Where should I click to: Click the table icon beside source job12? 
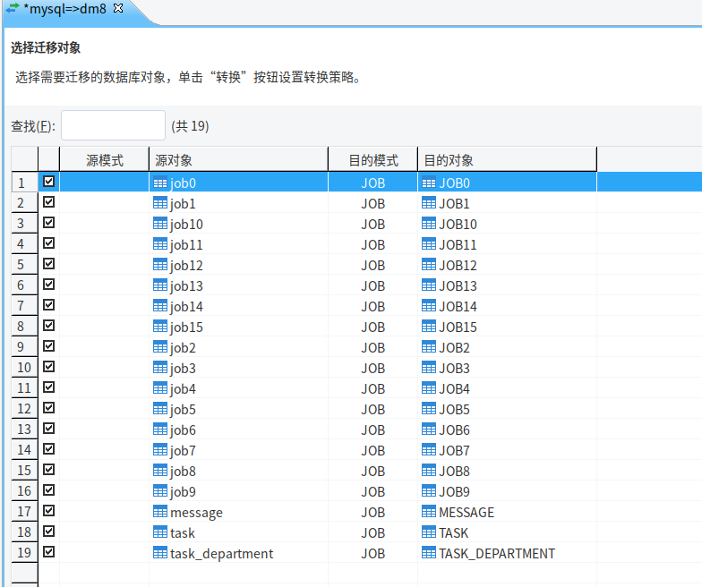click(x=159, y=265)
